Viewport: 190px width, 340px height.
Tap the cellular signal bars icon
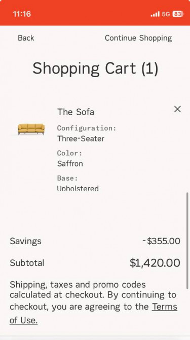click(155, 14)
